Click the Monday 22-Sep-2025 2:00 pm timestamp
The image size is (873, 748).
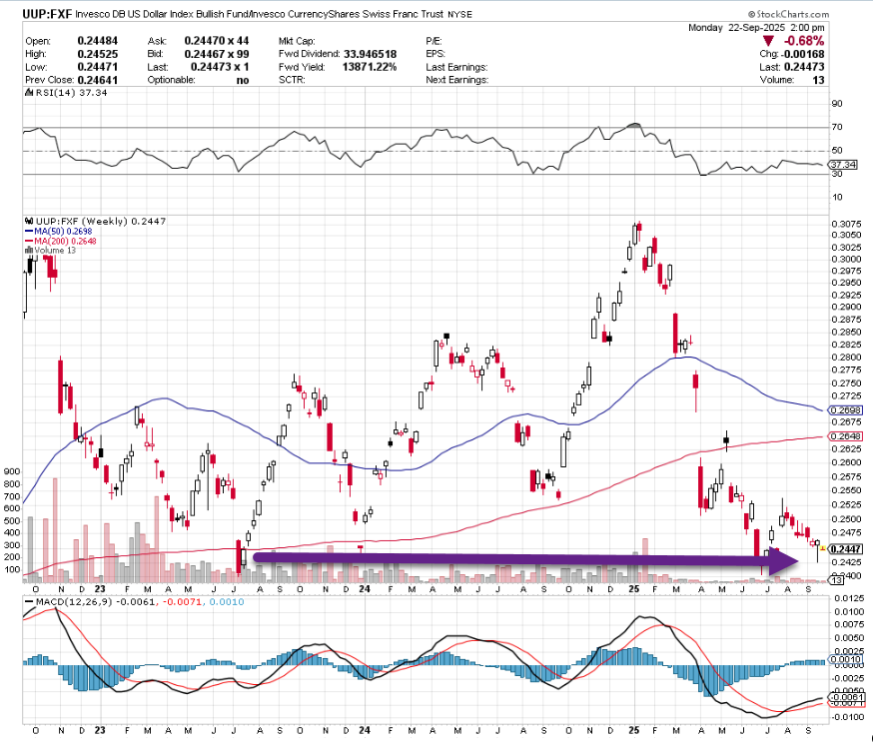click(x=756, y=28)
